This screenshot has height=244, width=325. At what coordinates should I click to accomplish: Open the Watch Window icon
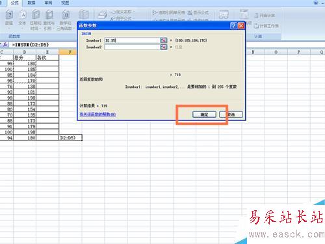pyautogui.click(x=224, y=15)
